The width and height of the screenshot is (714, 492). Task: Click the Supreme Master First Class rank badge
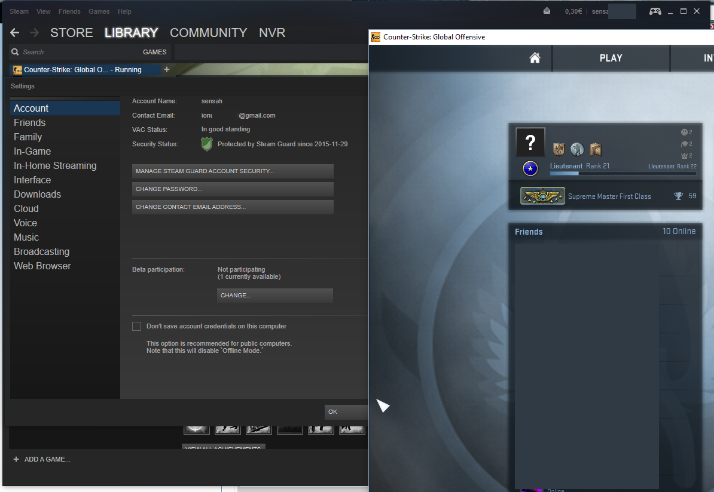click(542, 196)
